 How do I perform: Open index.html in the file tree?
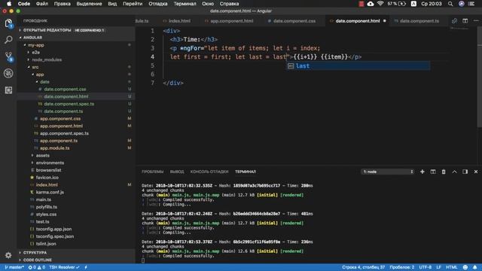(x=47, y=185)
